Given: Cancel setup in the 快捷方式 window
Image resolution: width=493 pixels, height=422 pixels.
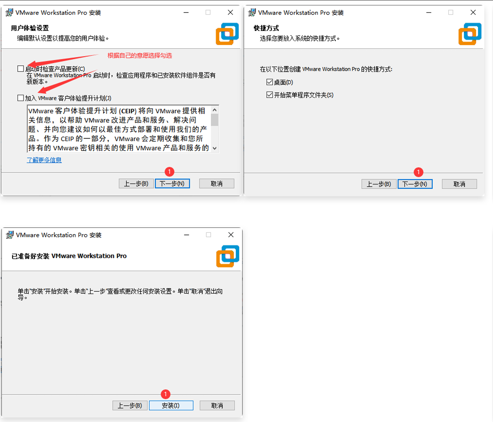Looking at the screenshot, I should tap(459, 184).
